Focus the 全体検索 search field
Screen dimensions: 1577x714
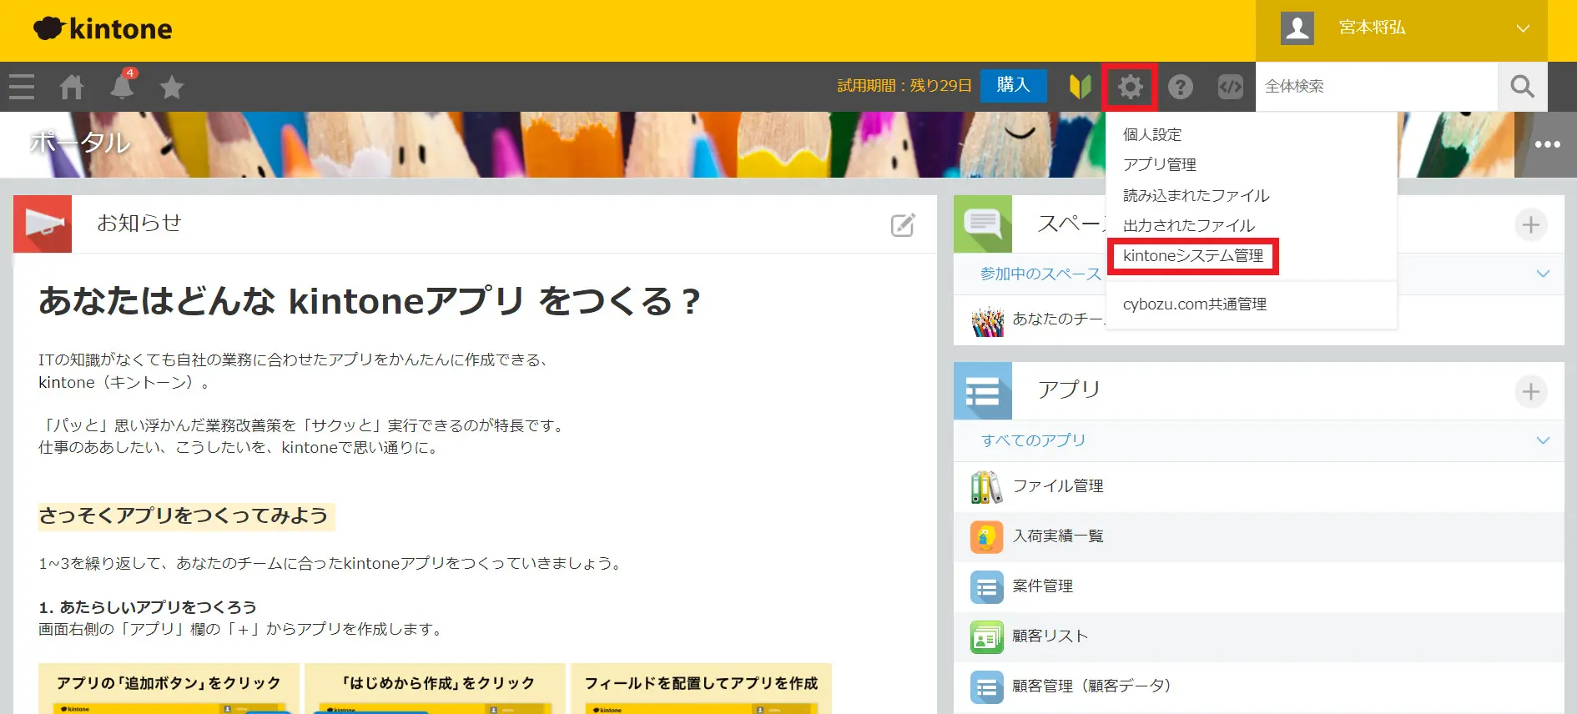1377,87
